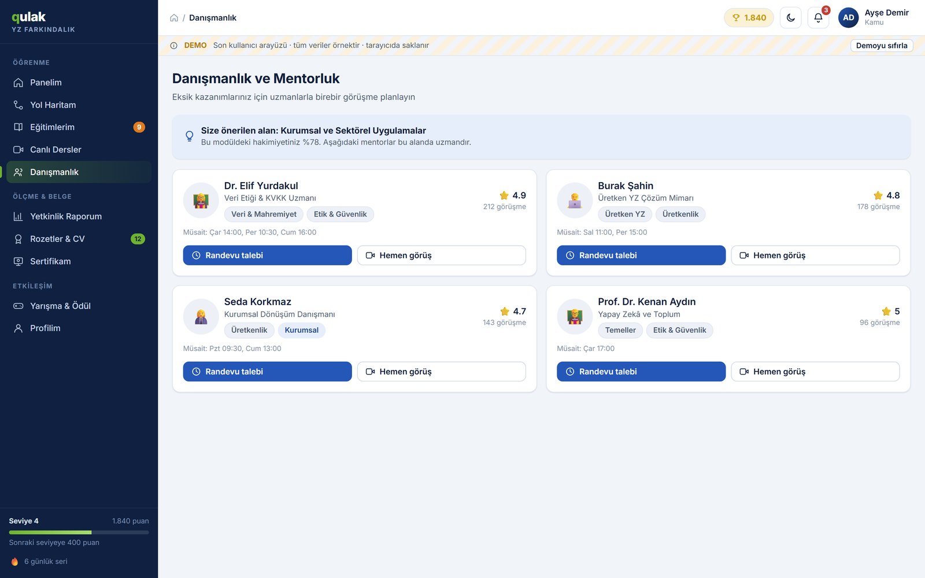Screen dimensions: 925x578
Task: Click the flame streak icon
Action: (15, 562)
